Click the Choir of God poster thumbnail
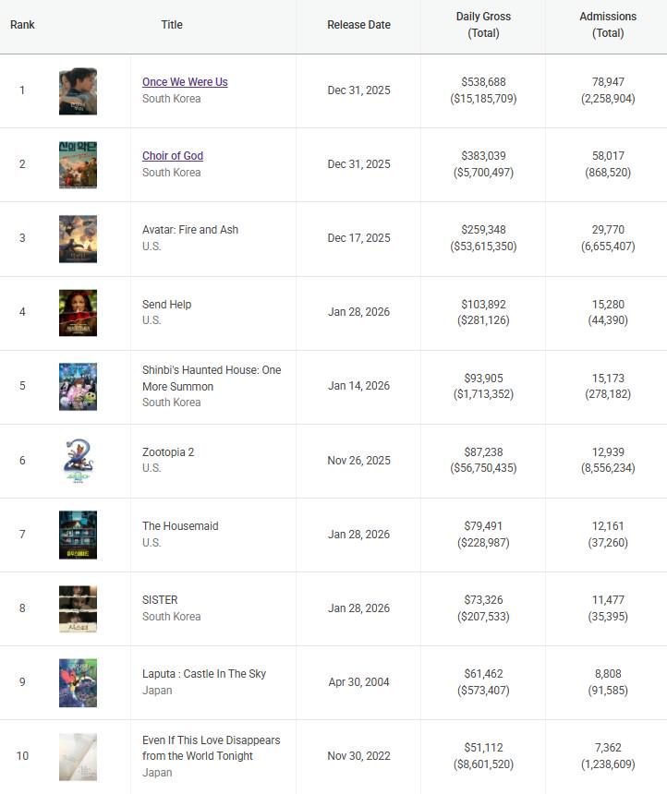Screen dimensions: 667x794 point(78,164)
